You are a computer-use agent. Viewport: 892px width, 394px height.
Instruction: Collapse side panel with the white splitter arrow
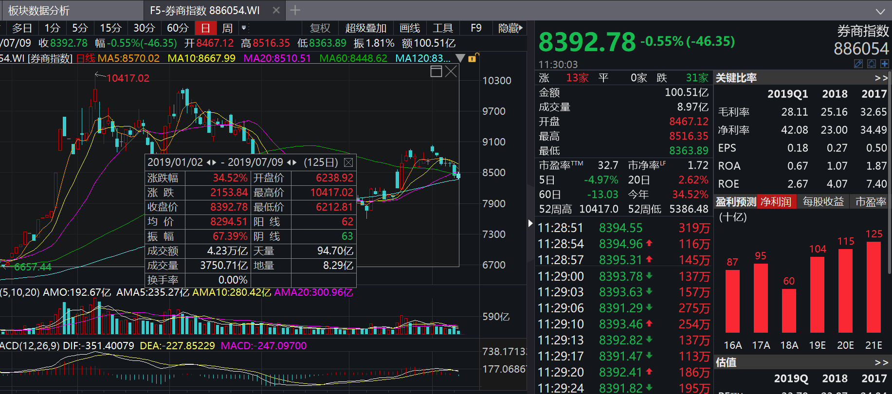[530, 223]
